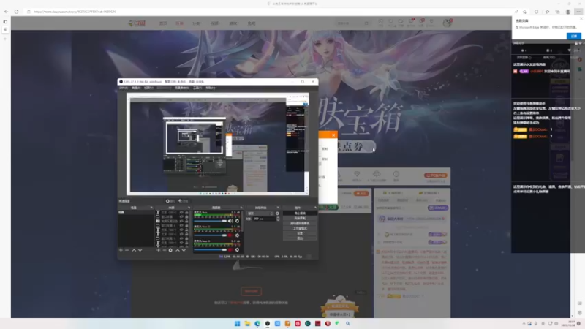Click OBS 停止推流 button
This screenshot has width=585, height=329.
point(300,213)
